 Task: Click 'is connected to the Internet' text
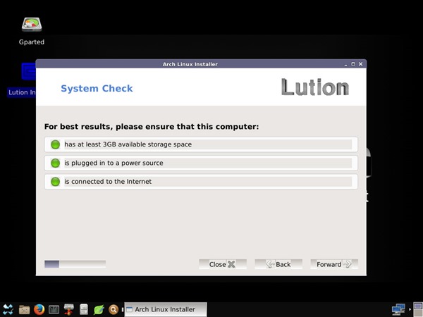(x=108, y=182)
